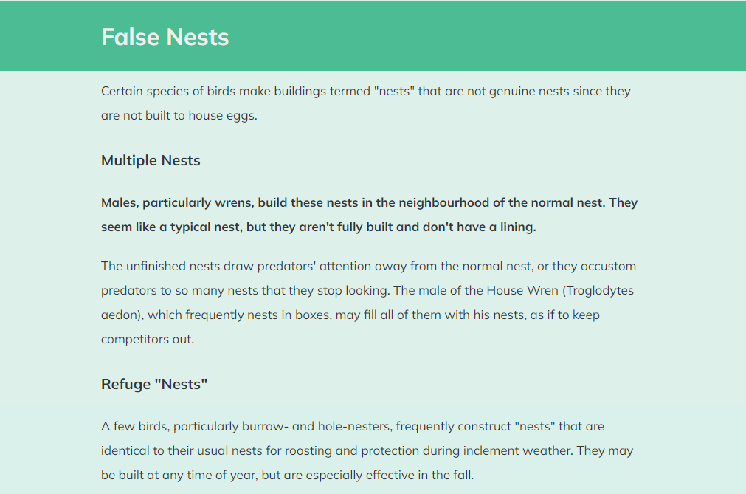Click the green header banner
The height and width of the screenshot is (494, 746).
pyautogui.click(x=373, y=35)
